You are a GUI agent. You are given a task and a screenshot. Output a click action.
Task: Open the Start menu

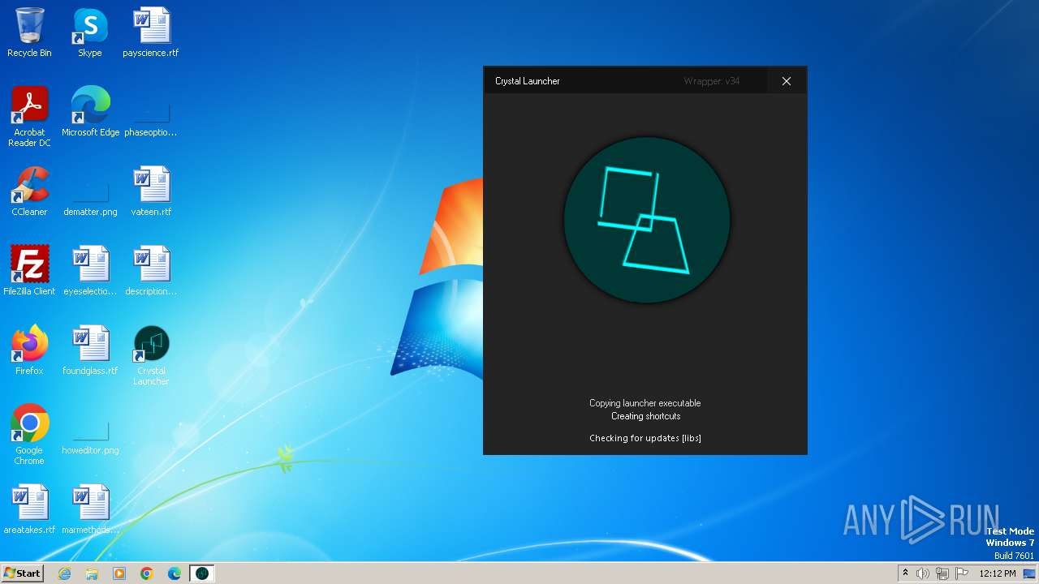(23, 573)
